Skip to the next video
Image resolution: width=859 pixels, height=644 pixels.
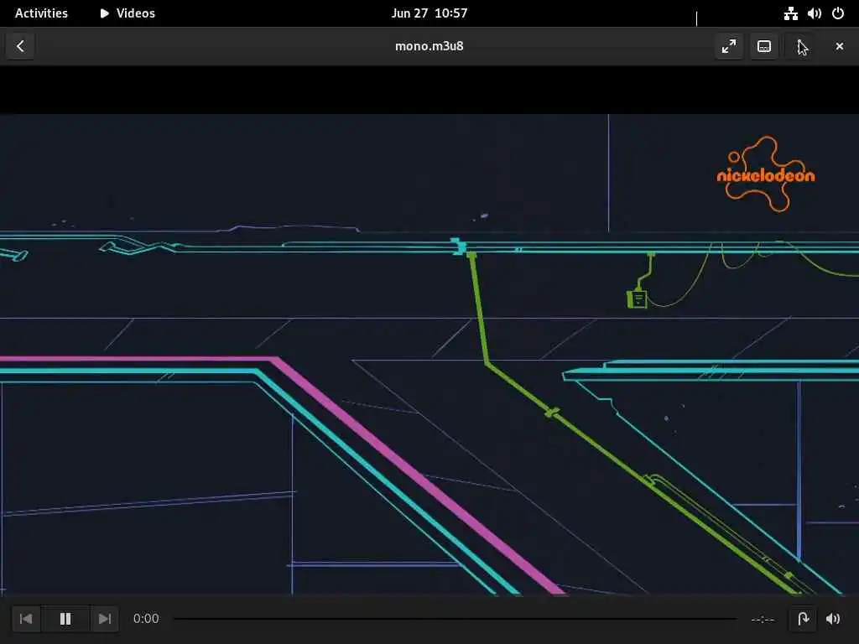(105, 619)
